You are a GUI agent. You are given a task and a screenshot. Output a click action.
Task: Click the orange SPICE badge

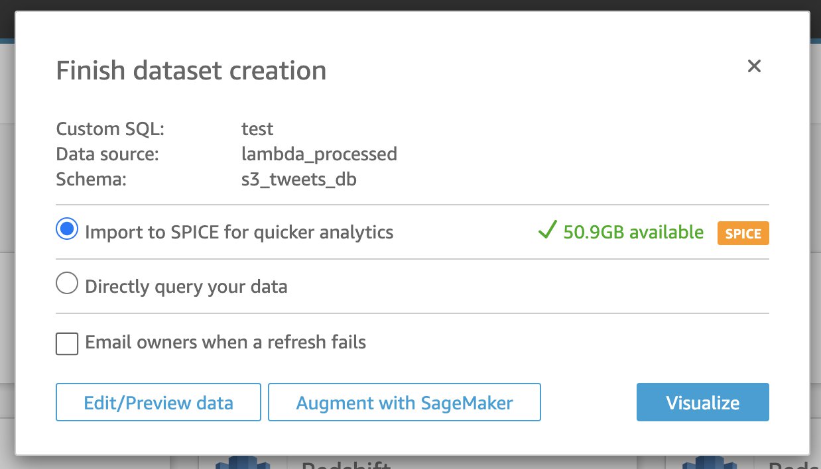(x=743, y=234)
